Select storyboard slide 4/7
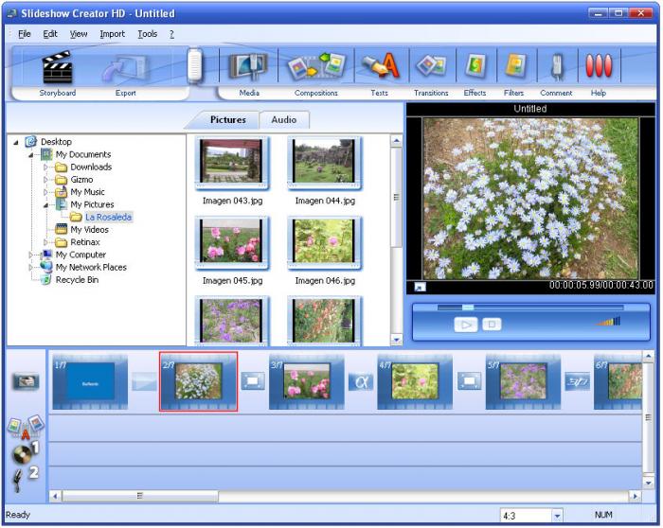The height and width of the screenshot is (528, 663). pyautogui.click(x=415, y=382)
